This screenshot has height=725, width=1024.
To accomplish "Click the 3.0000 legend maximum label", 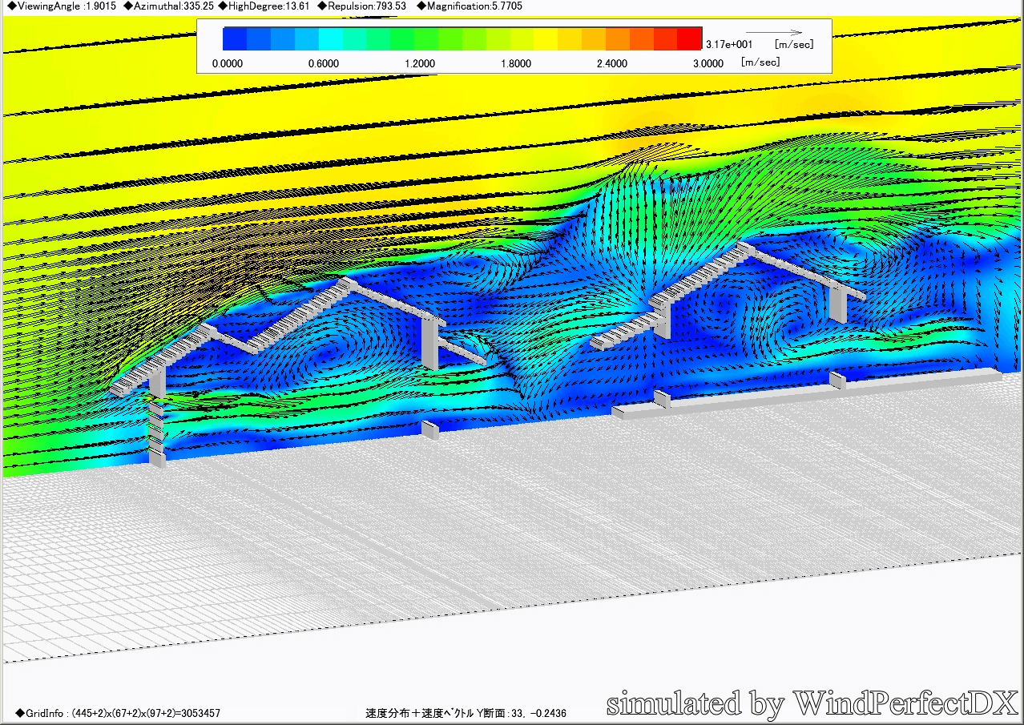I will 708,64.
